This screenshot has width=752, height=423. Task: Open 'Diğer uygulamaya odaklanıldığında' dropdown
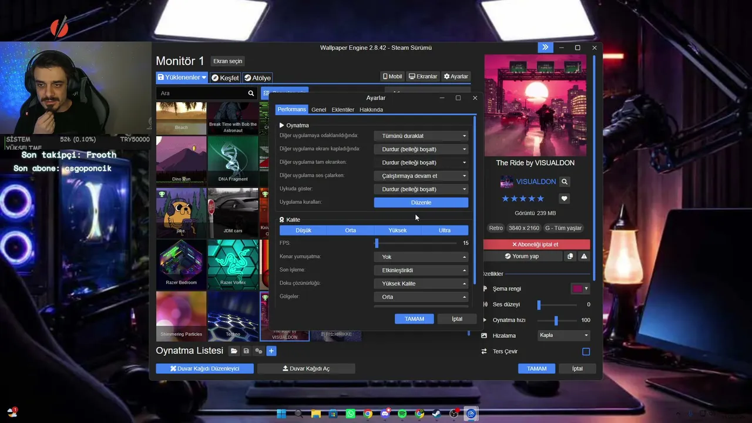coord(421,136)
